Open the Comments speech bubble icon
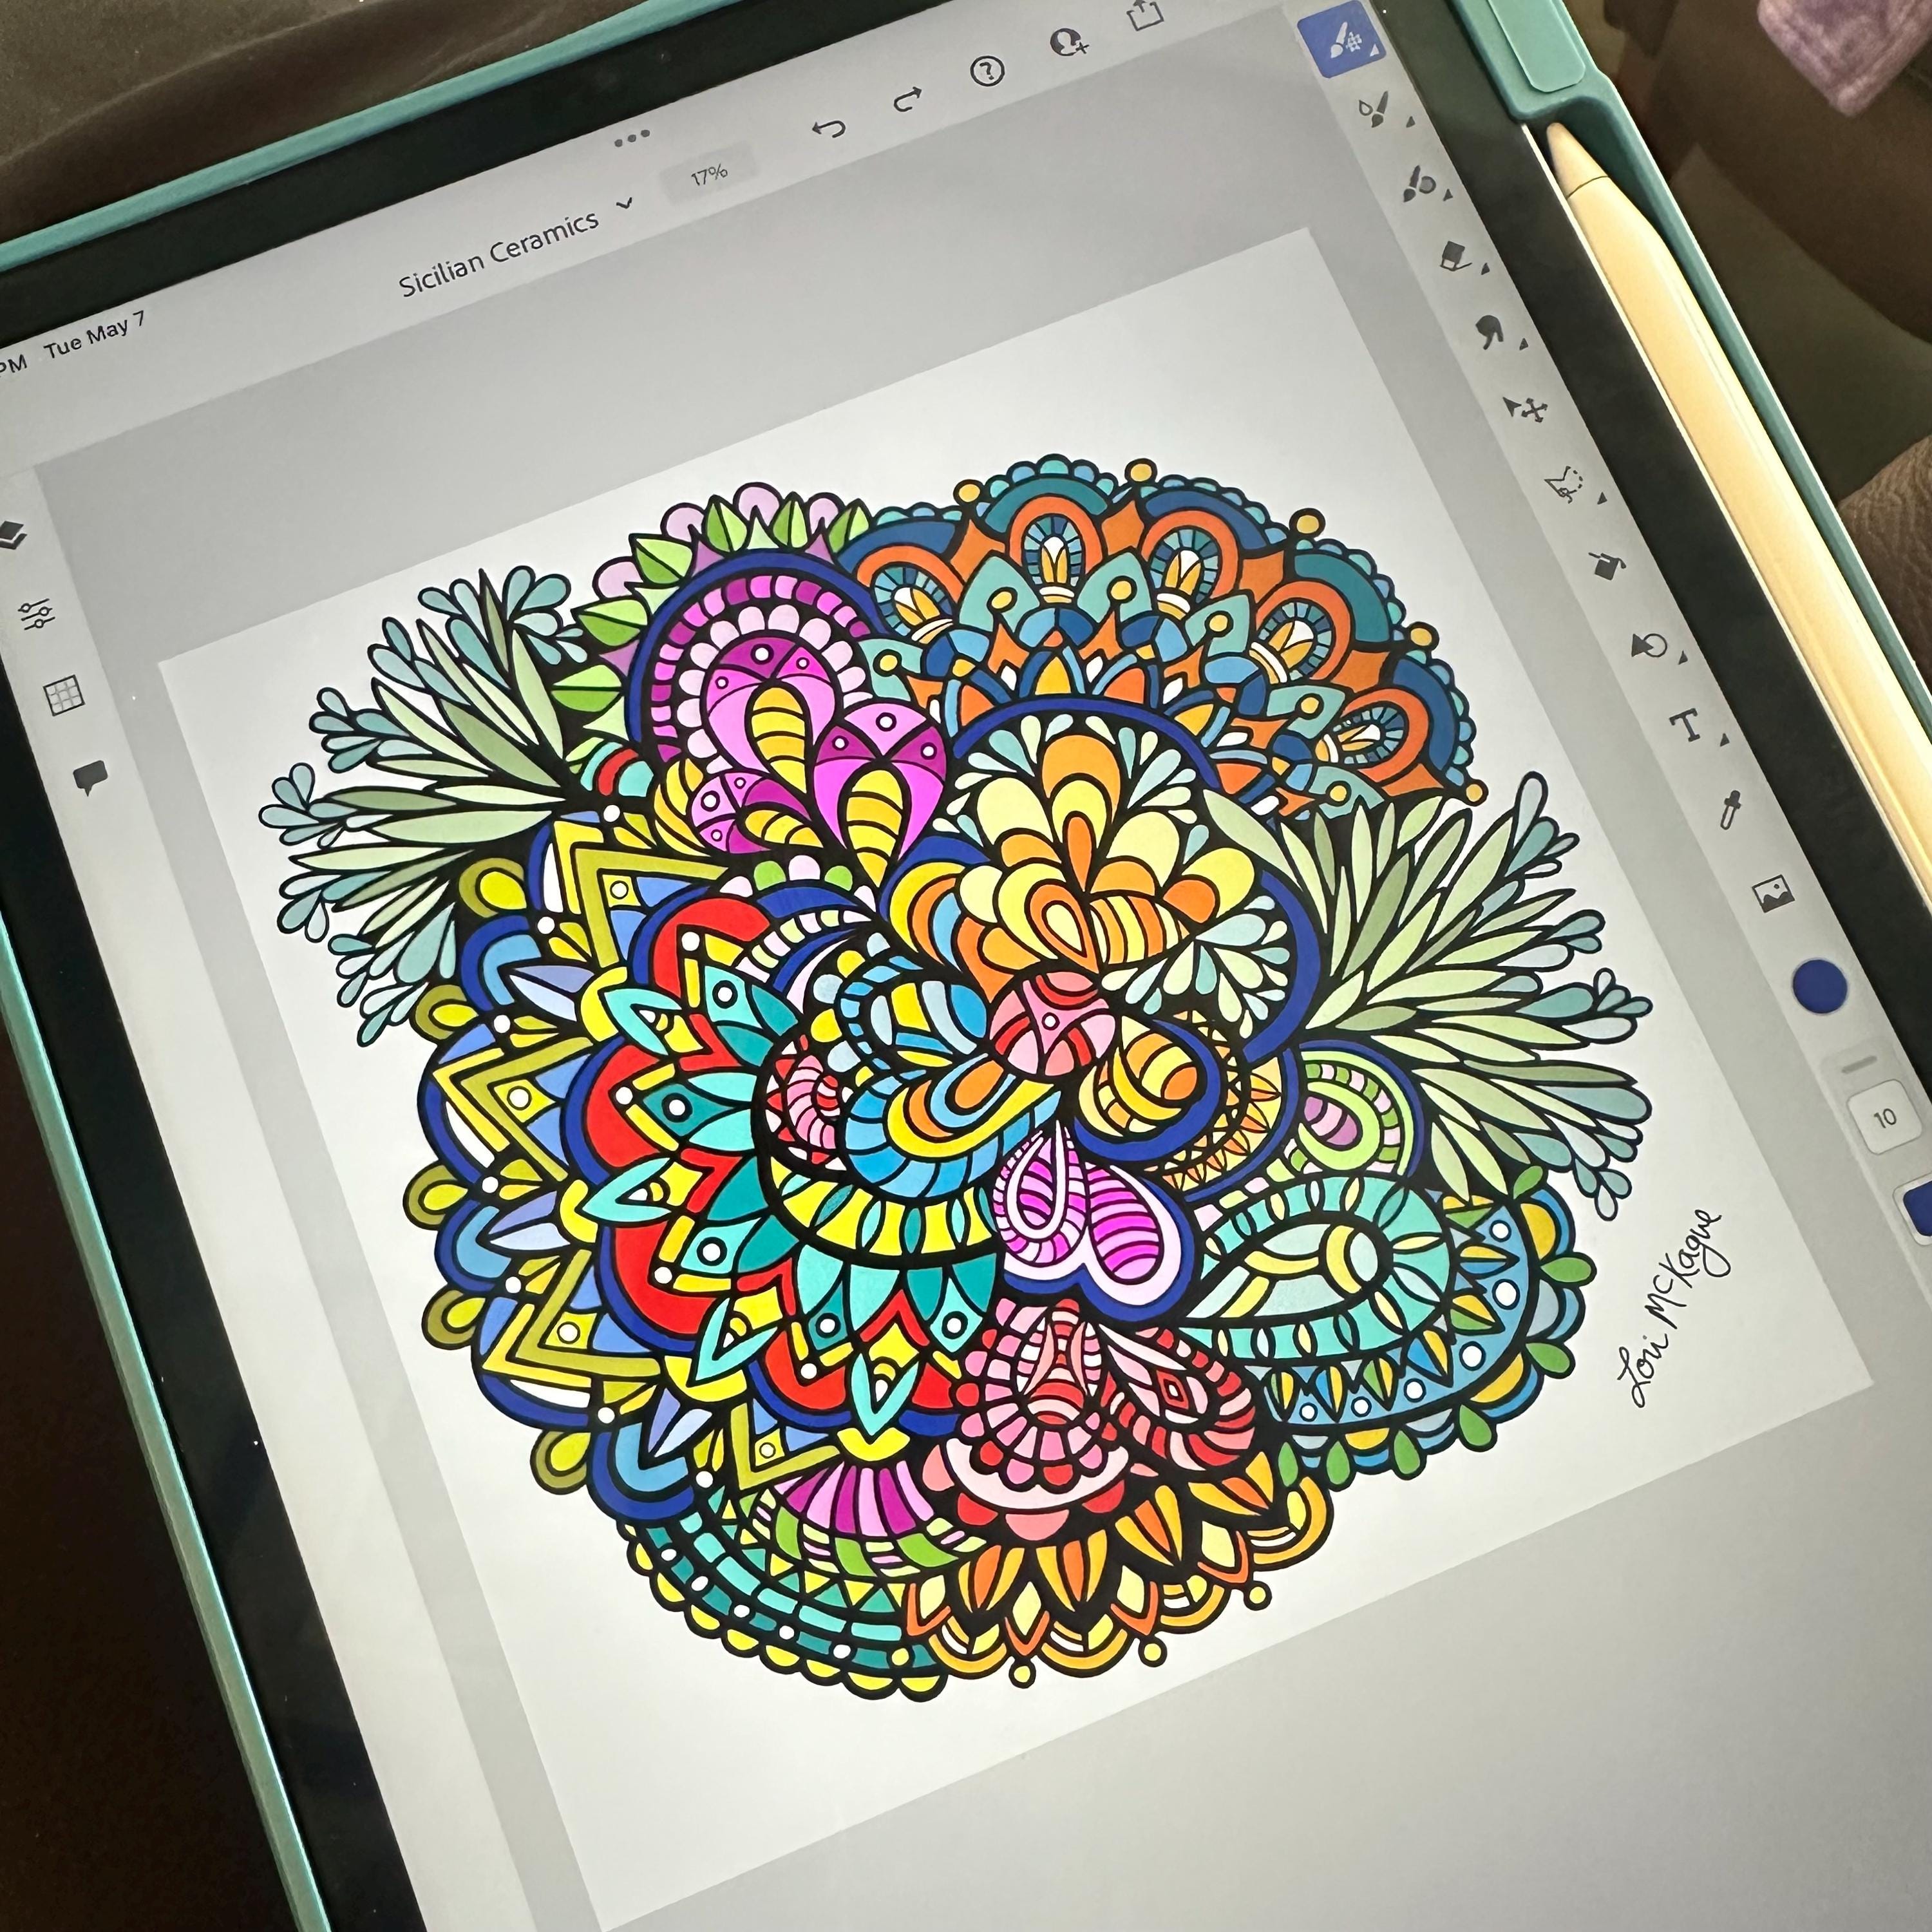 tap(89, 777)
